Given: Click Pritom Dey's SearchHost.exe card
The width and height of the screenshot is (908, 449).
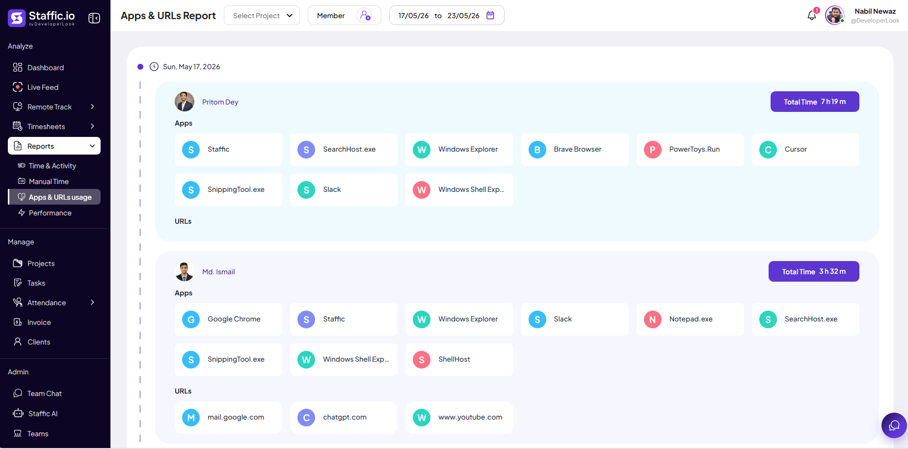Looking at the screenshot, I should [x=344, y=150].
